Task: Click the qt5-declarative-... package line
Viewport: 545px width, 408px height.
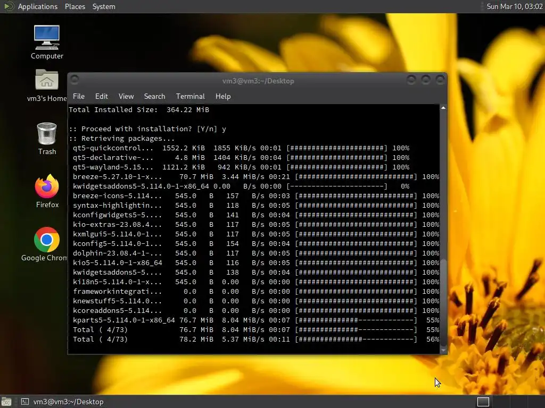Action: click(x=241, y=157)
